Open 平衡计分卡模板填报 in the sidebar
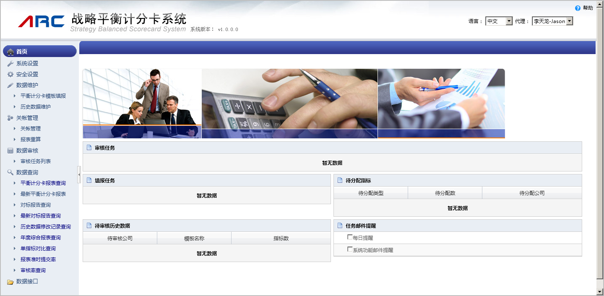The width and height of the screenshot is (604, 296). click(x=43, y=96)
